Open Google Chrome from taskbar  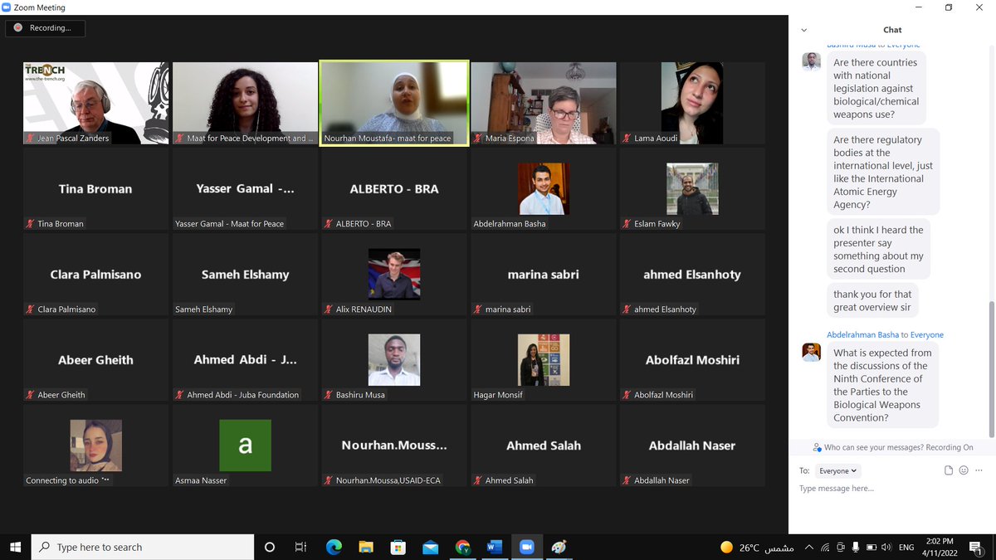[462, 547]
